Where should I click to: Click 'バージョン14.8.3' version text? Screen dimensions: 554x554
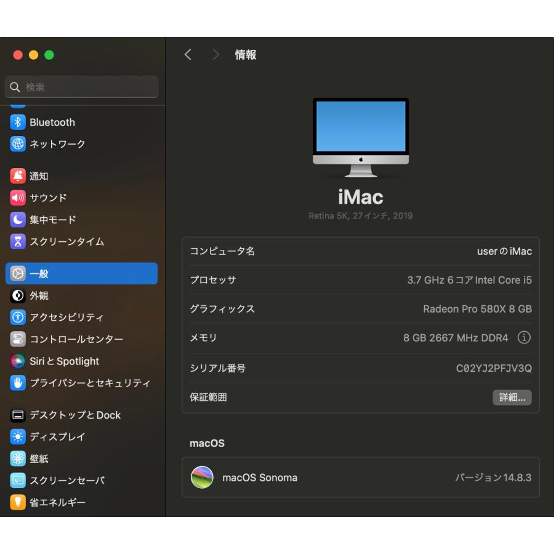(493, 477)
